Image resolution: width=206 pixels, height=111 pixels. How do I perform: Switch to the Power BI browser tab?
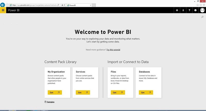[79, 5]
